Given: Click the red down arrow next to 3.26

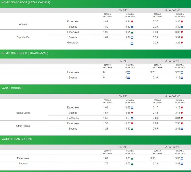Looking at the screenshot, I should (x=182, y=43).
